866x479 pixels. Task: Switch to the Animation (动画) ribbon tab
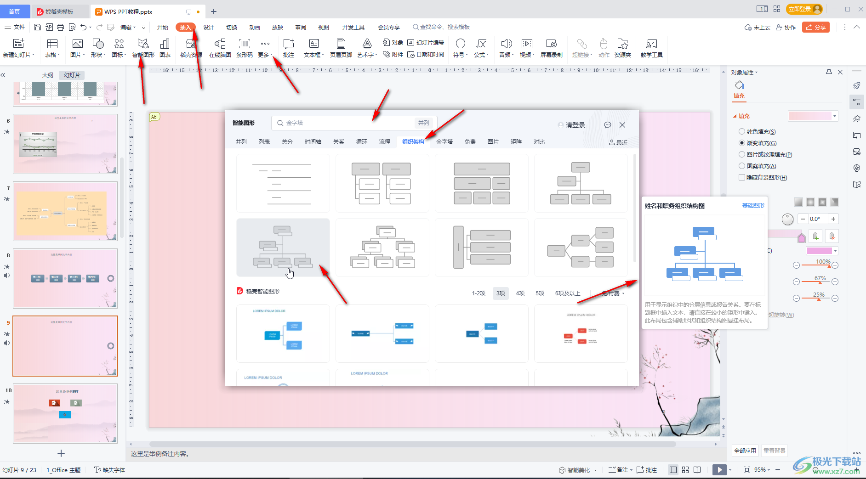tap(255, 27)
